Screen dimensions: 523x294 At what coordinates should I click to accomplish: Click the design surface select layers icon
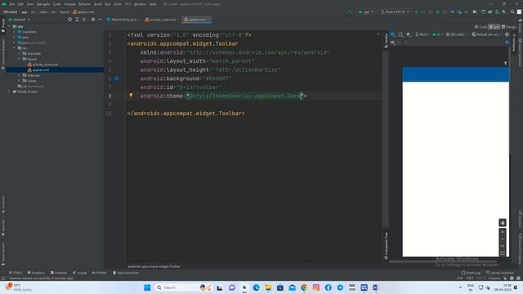click(x=393, y=34)
